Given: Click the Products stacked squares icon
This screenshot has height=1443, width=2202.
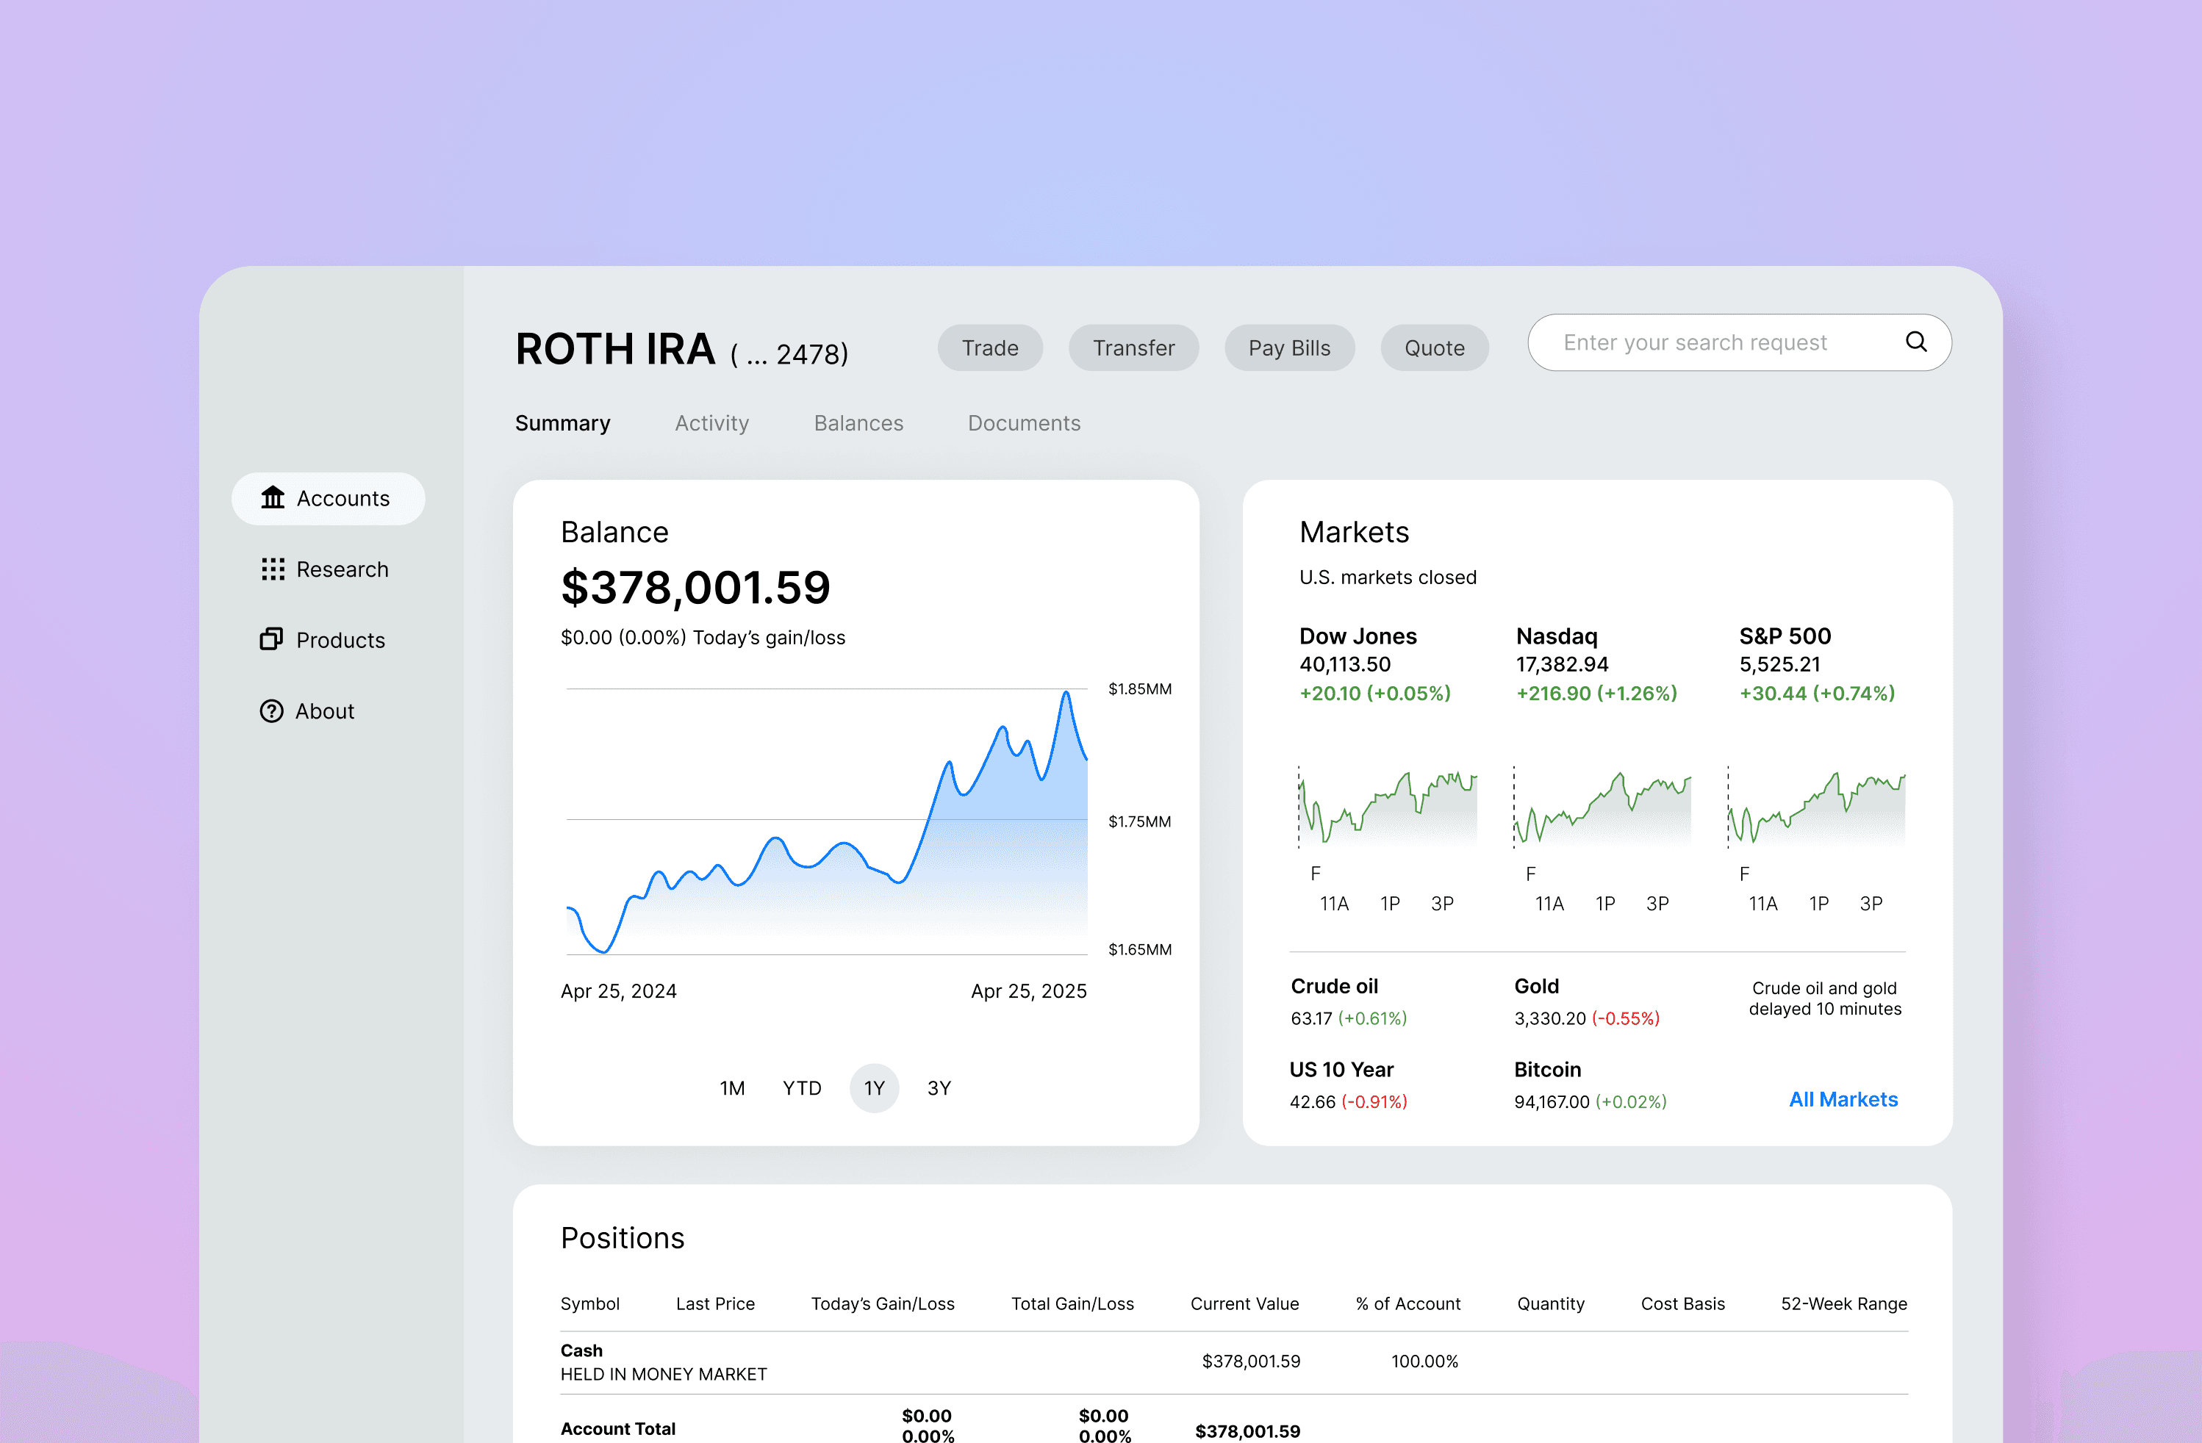Looking at the screenshot, I should tap(271, 639).
